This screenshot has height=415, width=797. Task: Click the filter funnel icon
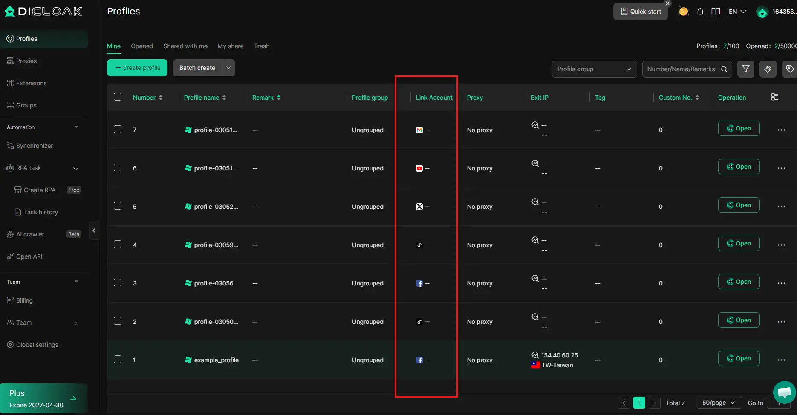(x=746, y=69)
